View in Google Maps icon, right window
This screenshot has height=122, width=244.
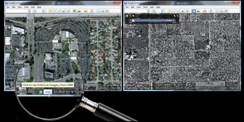(226, 11)
